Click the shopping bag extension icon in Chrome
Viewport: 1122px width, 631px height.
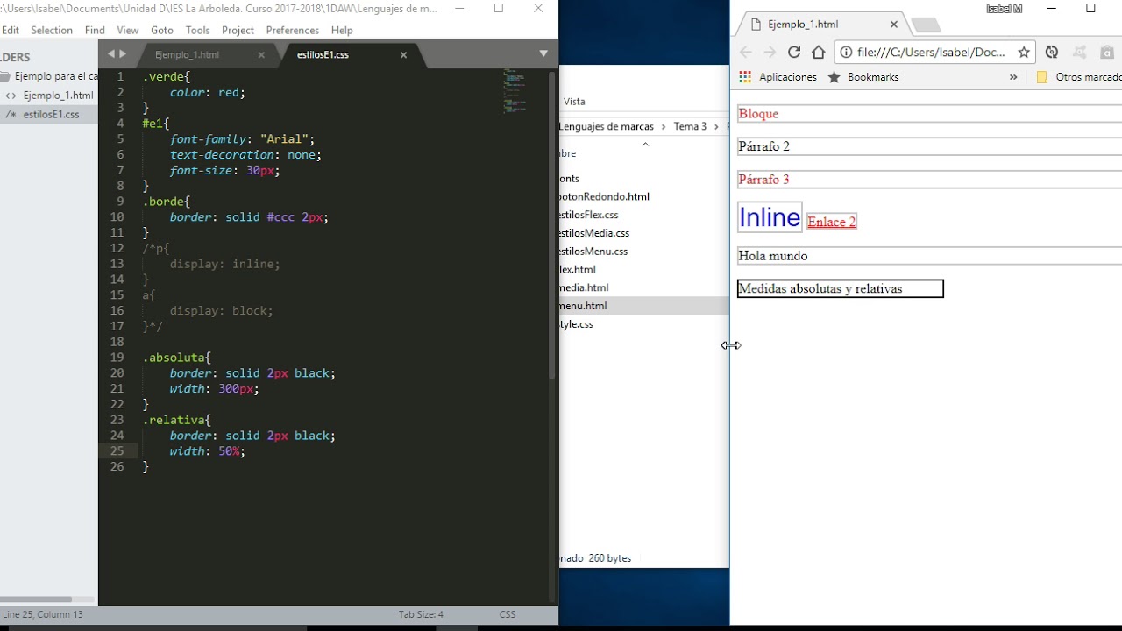pos(1106,52)
